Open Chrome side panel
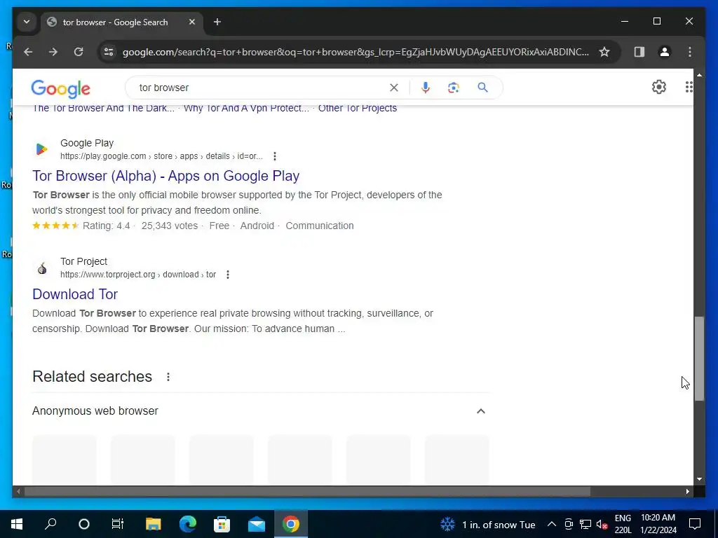Image resolution: width=718 pixels, height=538 pixels. click(639, 52)
